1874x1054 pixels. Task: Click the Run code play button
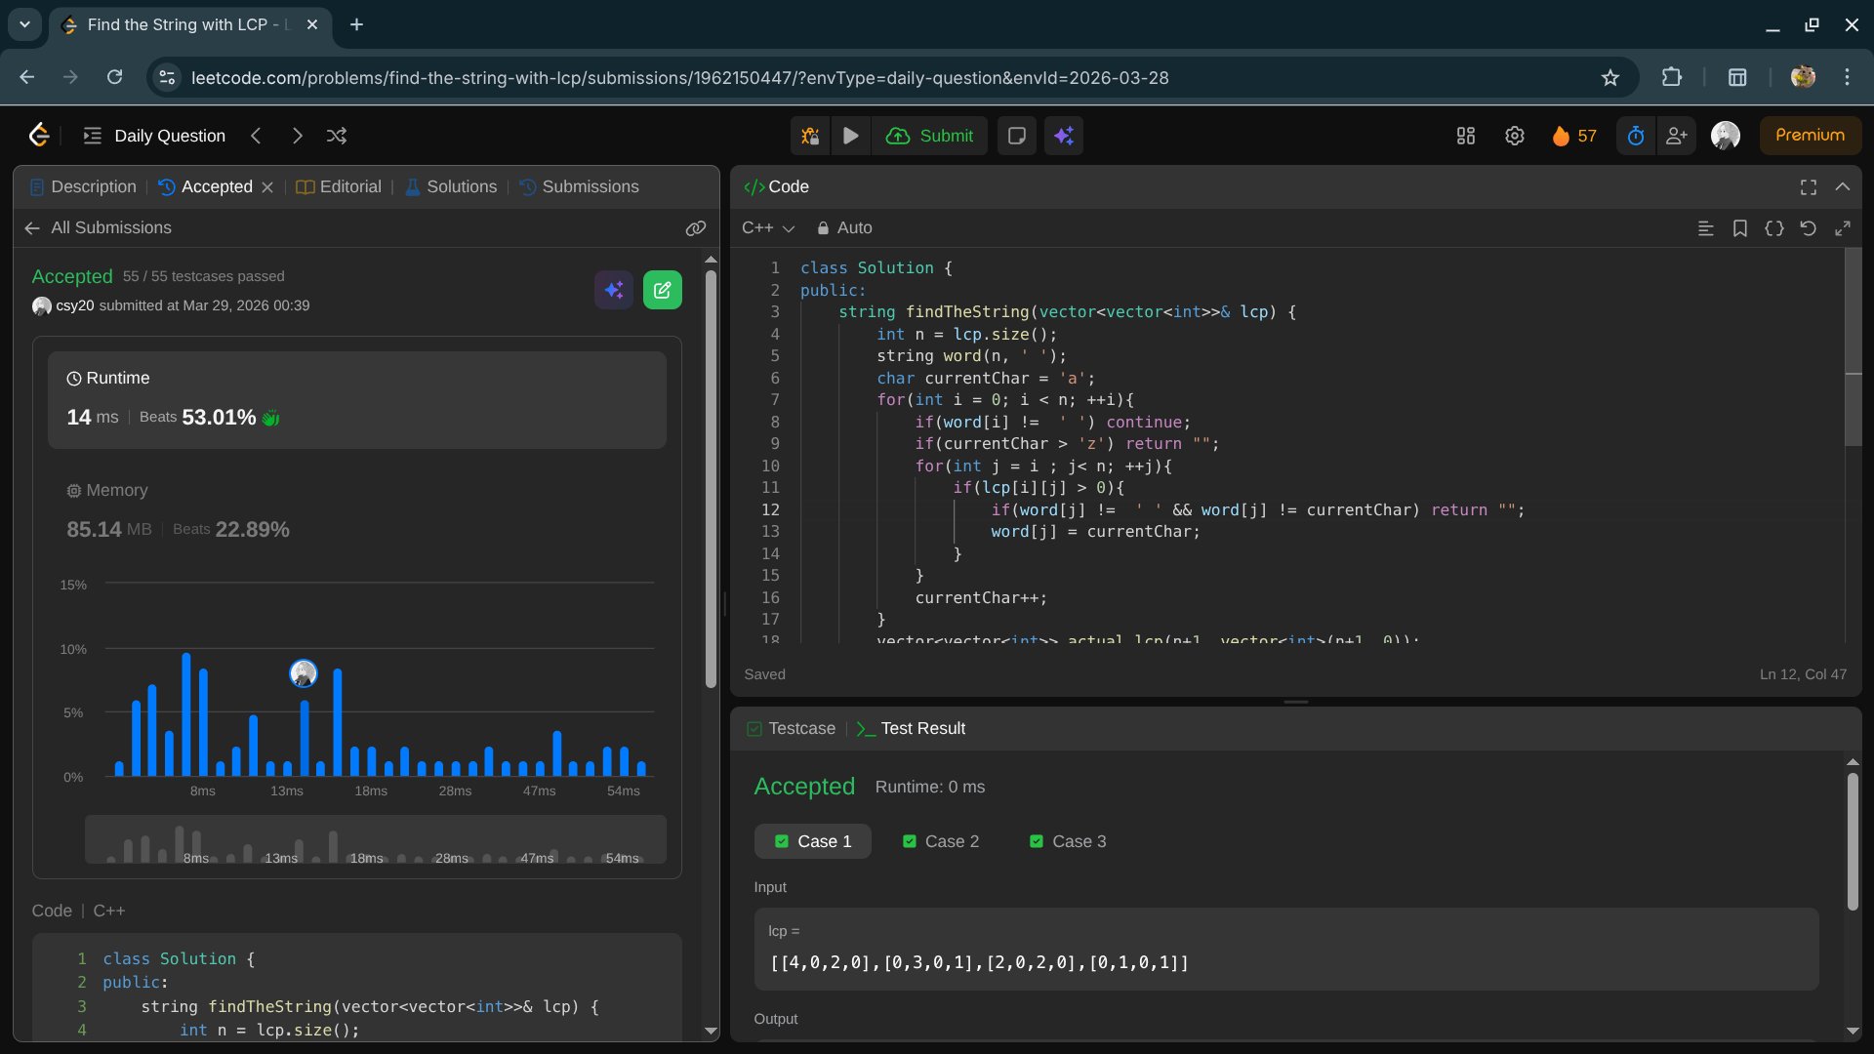[x=850, y=136]
